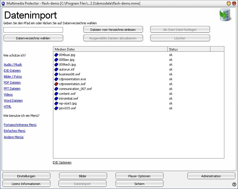Click into the directory path text field
The image size is (238, 189).
coord(33,30)
